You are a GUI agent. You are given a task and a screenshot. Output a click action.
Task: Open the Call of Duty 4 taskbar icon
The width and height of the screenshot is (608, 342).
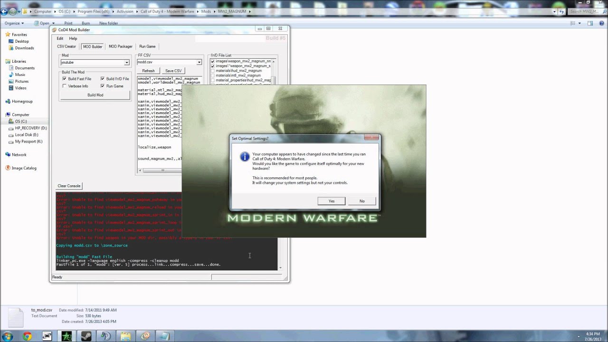[66, 336]
